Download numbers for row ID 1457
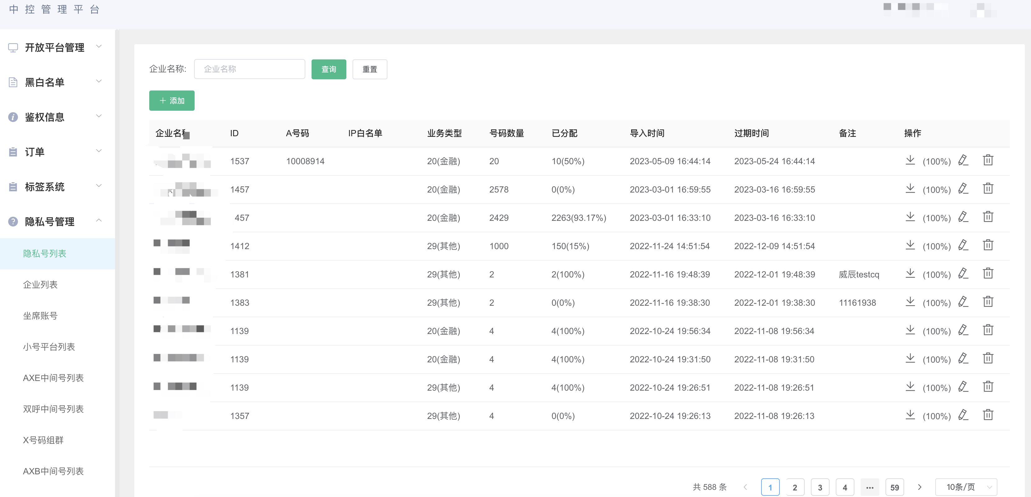This screenshot has width=1031, height=497. pyautogui.click(x=910, y=188)
